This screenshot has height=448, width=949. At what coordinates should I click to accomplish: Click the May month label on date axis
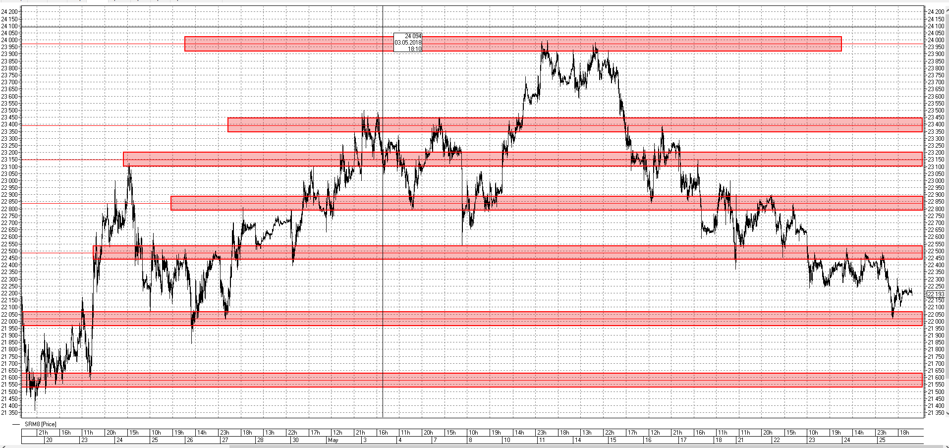(333, 440)
